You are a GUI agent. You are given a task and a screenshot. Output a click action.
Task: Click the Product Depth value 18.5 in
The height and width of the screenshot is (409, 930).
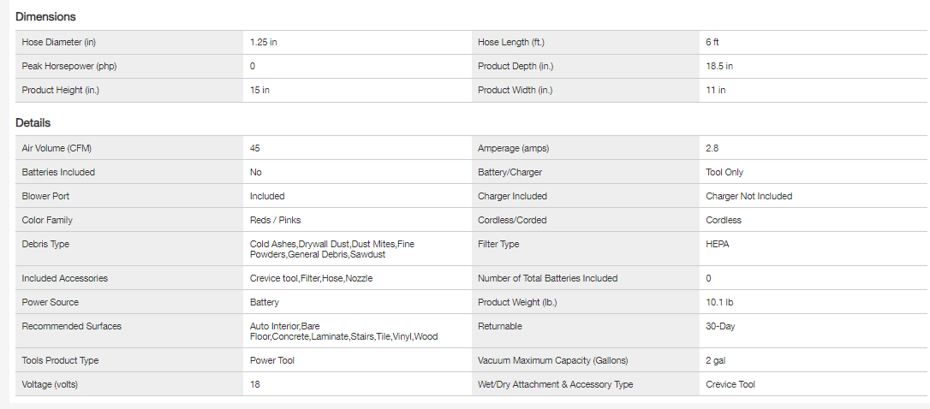pyautogui.click(x=718, y=66)
